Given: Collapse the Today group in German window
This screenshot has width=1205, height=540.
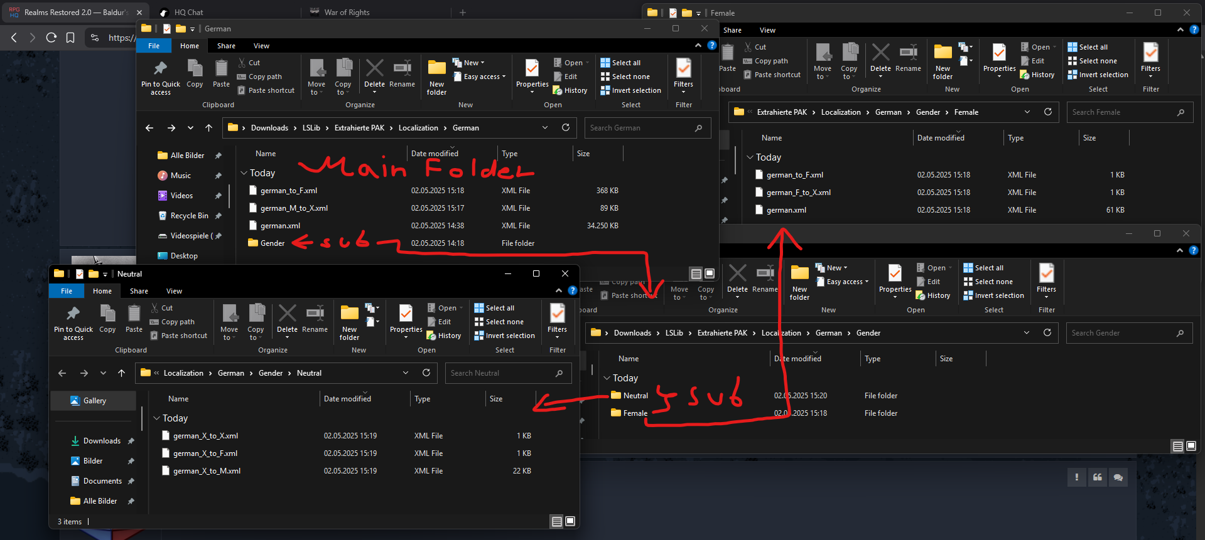Looking at the screenshot, I should point(244,173).
